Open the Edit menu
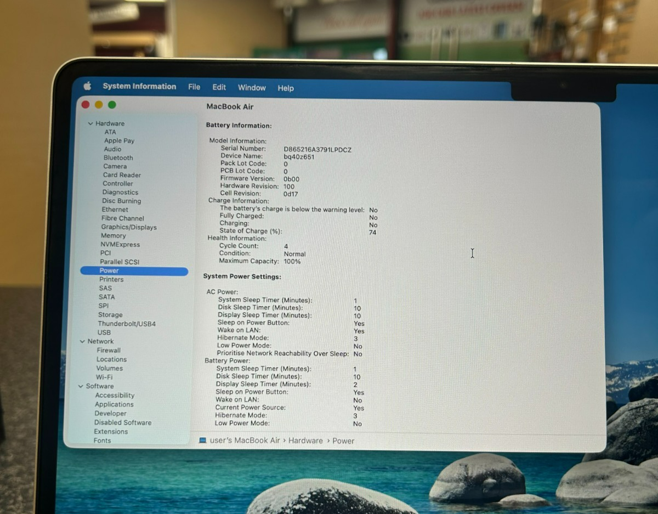 (219, 87)
